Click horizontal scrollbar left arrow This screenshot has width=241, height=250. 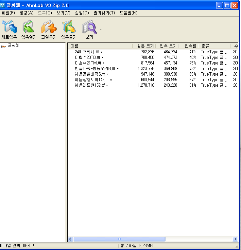click(x=70, y=239)
